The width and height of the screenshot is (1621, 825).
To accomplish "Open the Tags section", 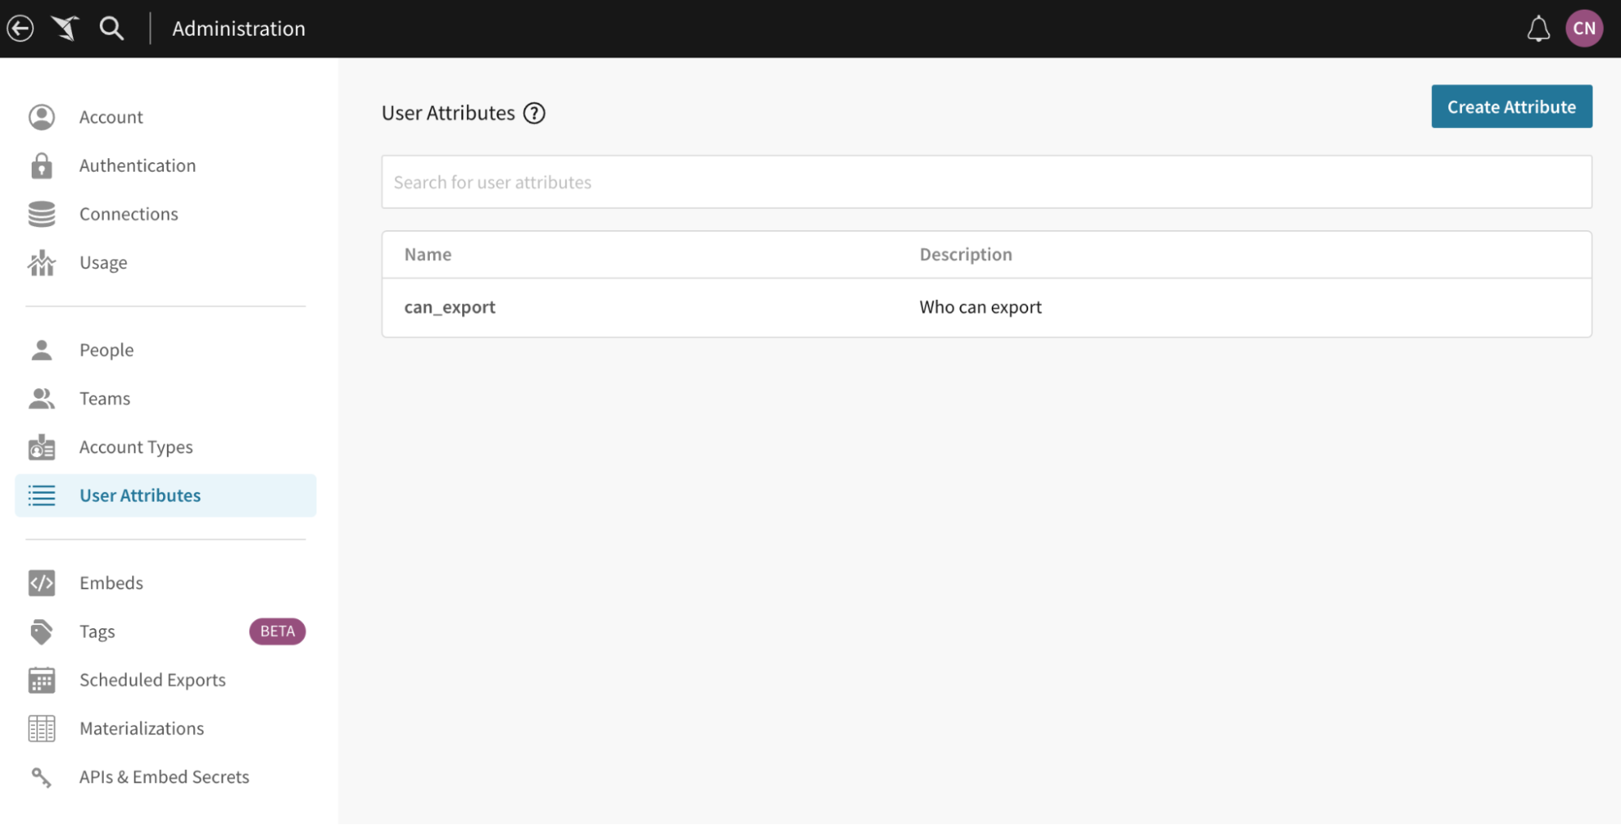I will click(97, 631).
